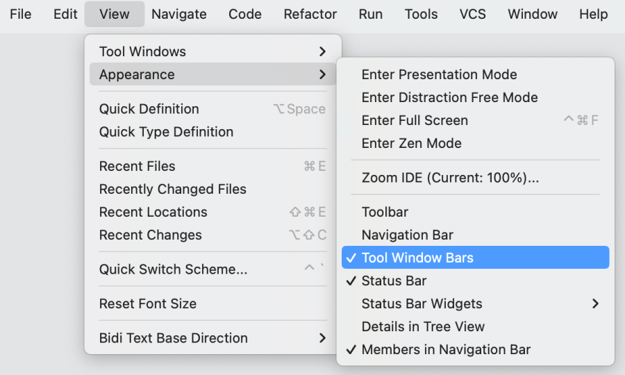
Task: Open the Zoom IDE dialog
Action: (x=450, y=177)
